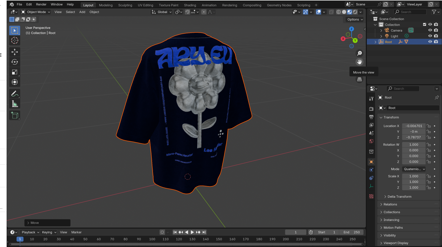The width and height of the screenshot is (442, 247).
Task: Disable Camera in renders toggle
Action: click(436, 30)
